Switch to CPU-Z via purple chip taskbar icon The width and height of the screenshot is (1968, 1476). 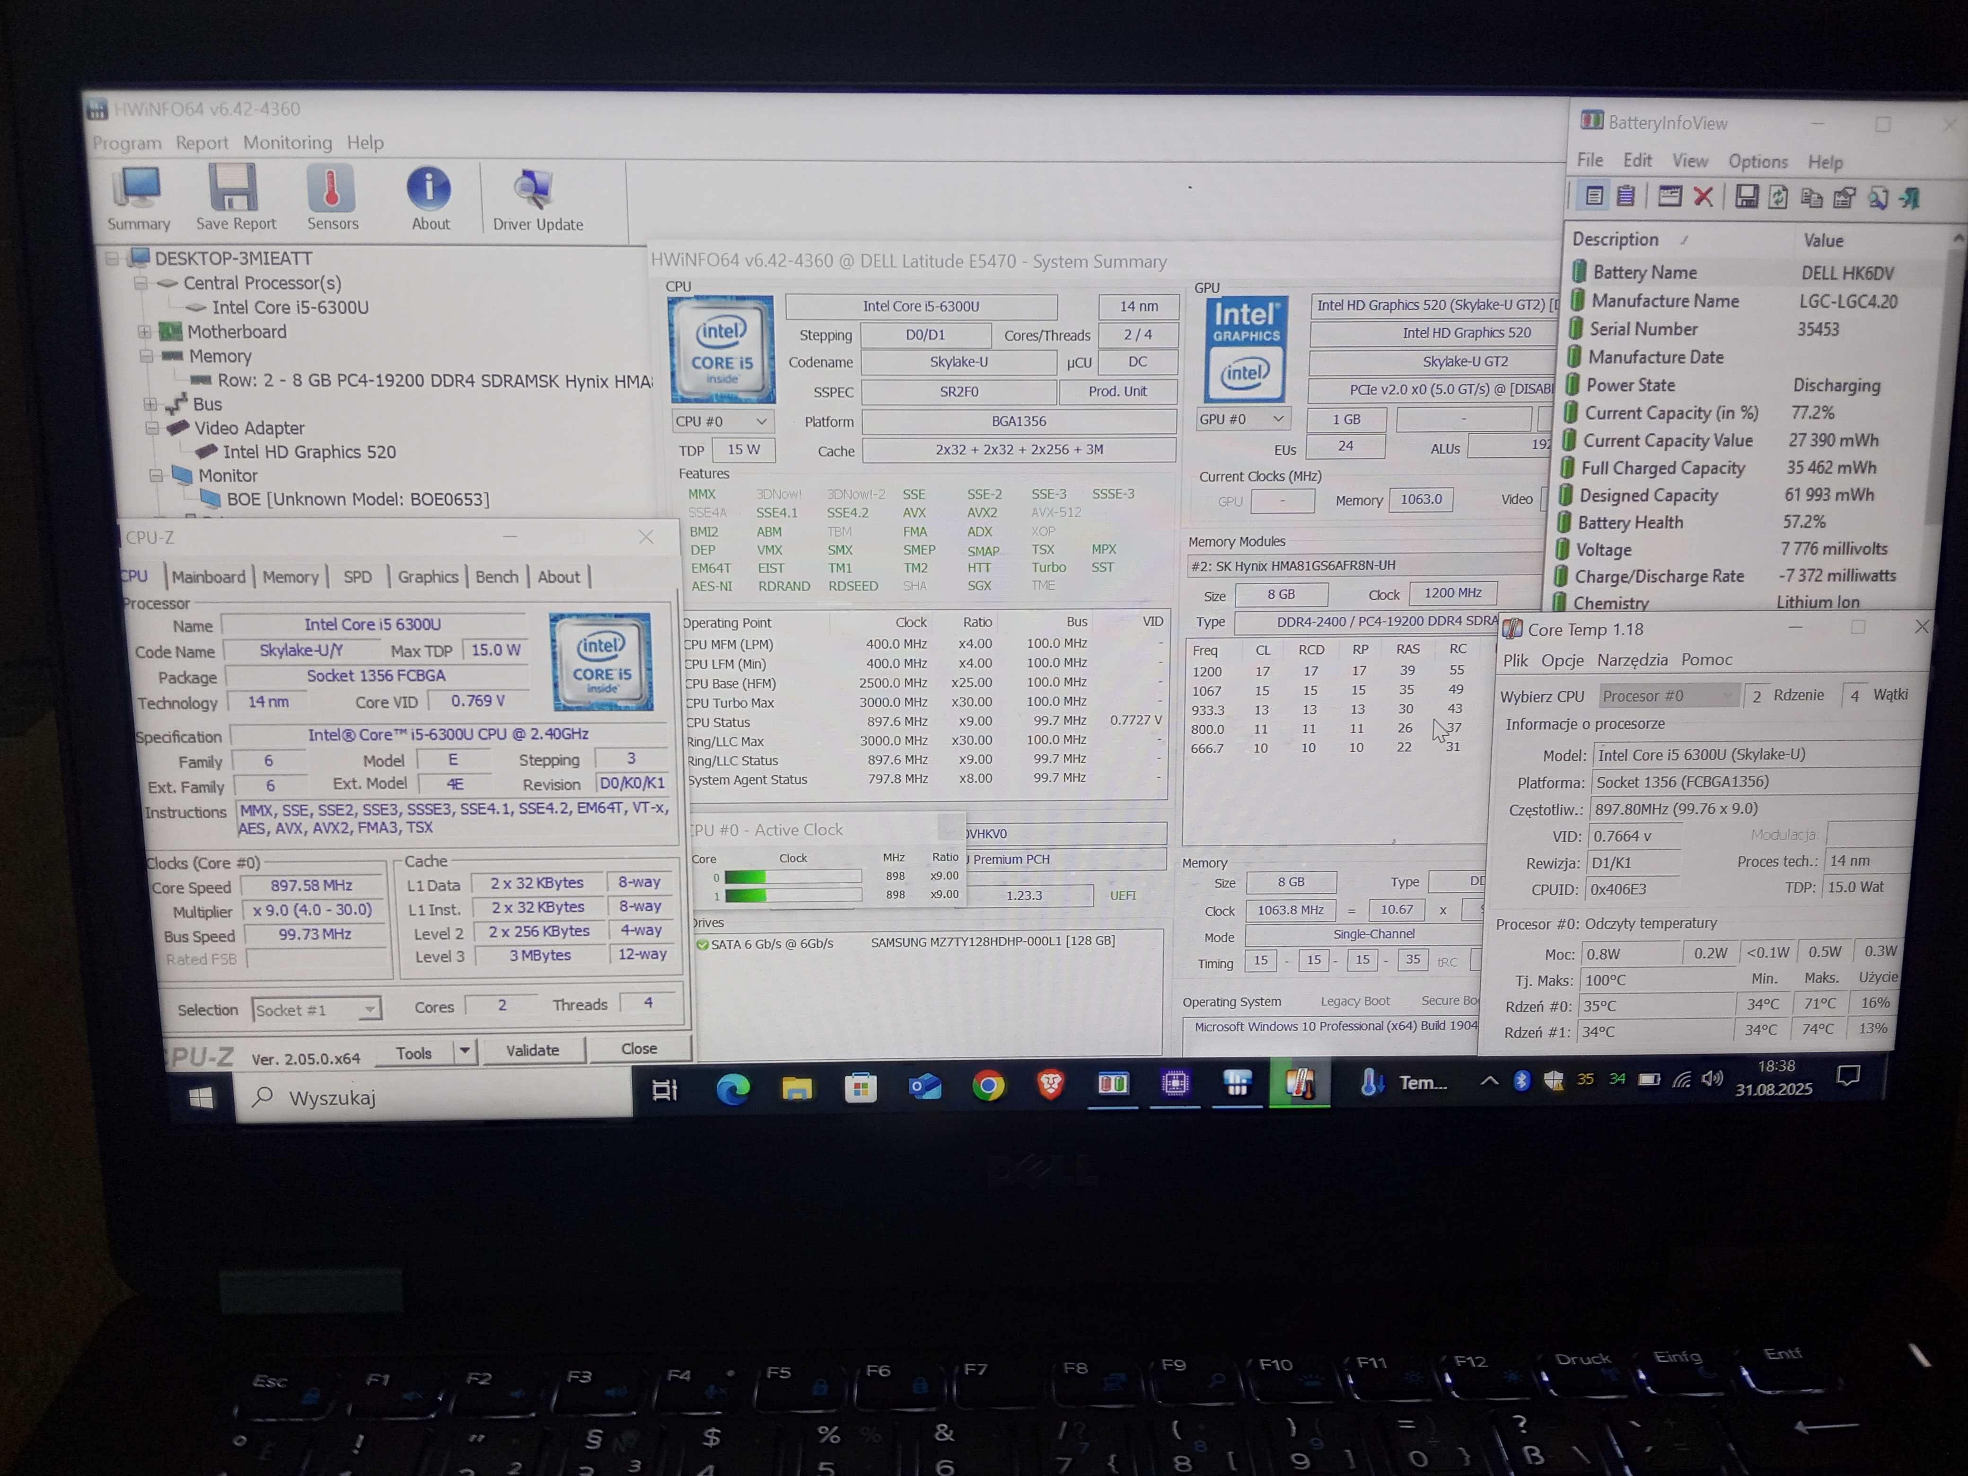coord(1174,1083)
